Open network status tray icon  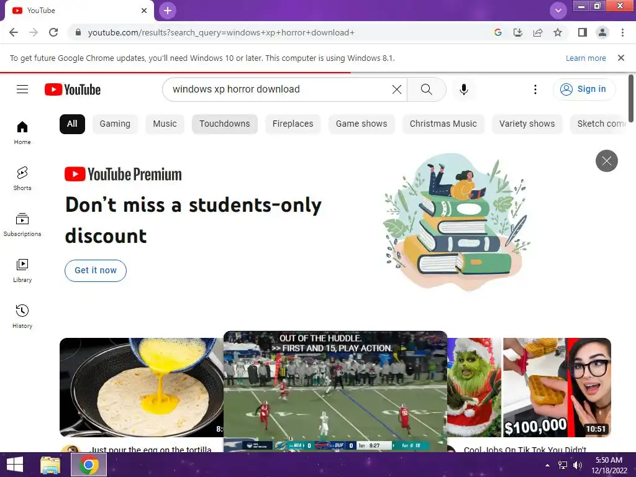coord(563,465)
